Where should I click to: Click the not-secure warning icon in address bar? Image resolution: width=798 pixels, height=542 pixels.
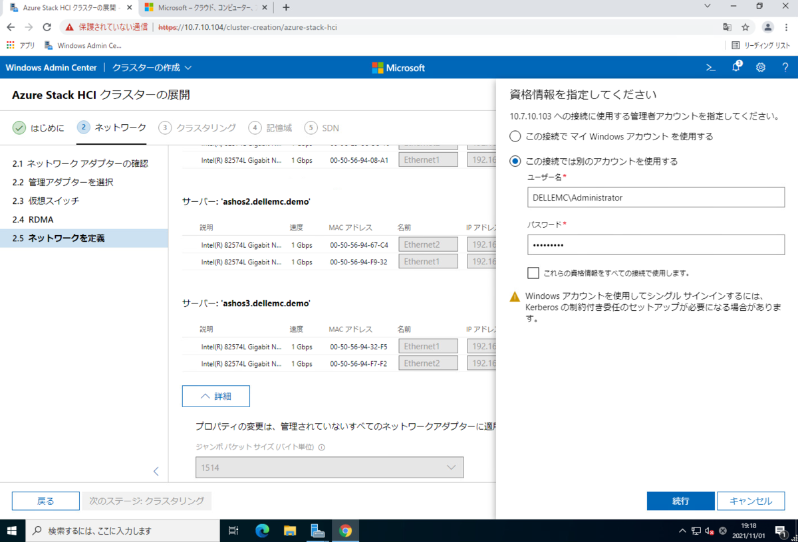[x=69, y=27]
